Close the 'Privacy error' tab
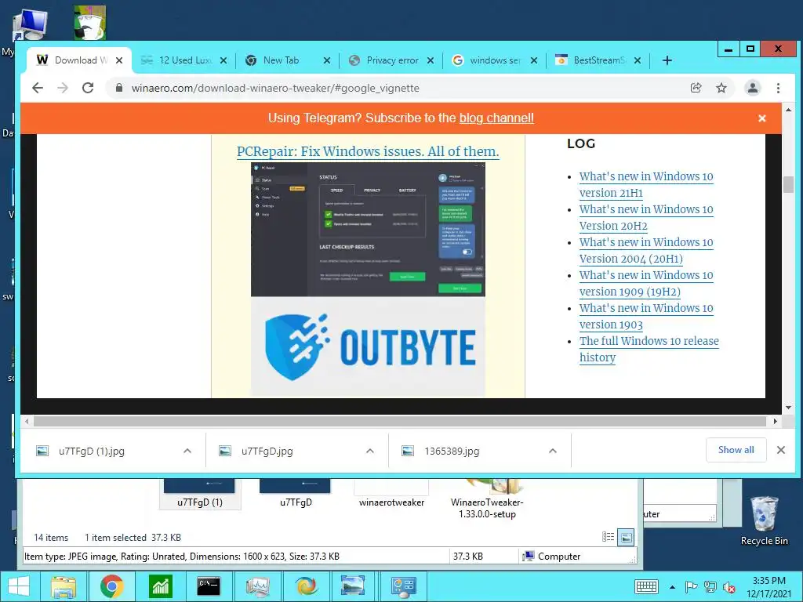Image resolution: width=803 pixels, height=602 pixels. [431, 60]
